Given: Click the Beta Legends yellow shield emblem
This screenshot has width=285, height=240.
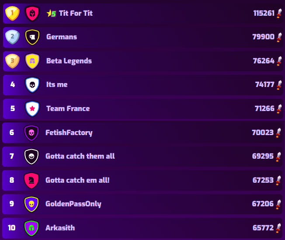Looking at the screenshot, I should (x=32, y=61).
